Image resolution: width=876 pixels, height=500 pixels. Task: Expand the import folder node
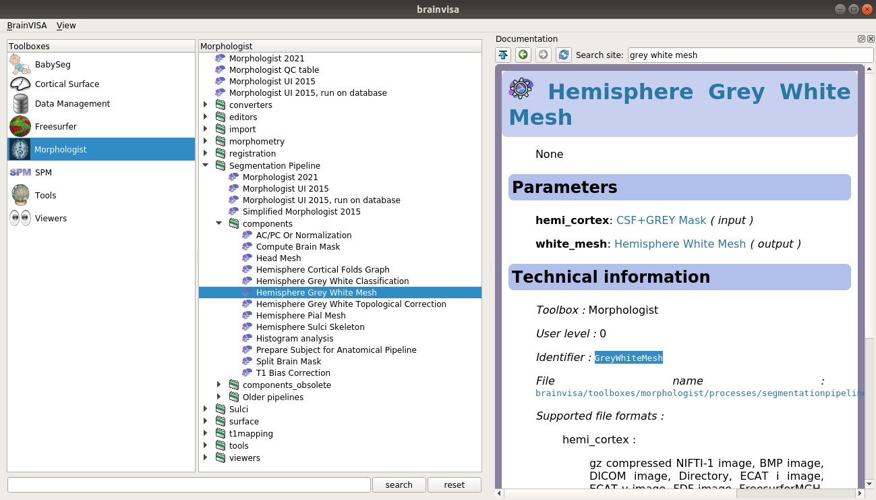(x=206, y=130)
